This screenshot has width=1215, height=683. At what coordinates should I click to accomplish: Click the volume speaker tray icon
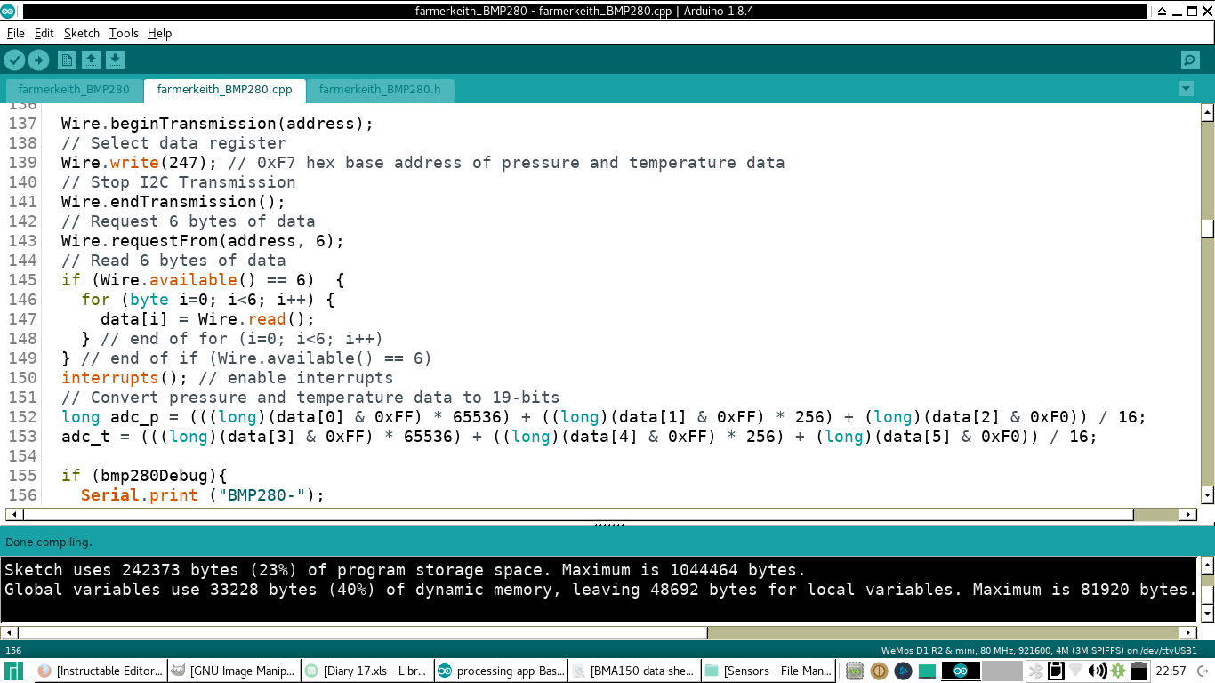click(1098, 671)
